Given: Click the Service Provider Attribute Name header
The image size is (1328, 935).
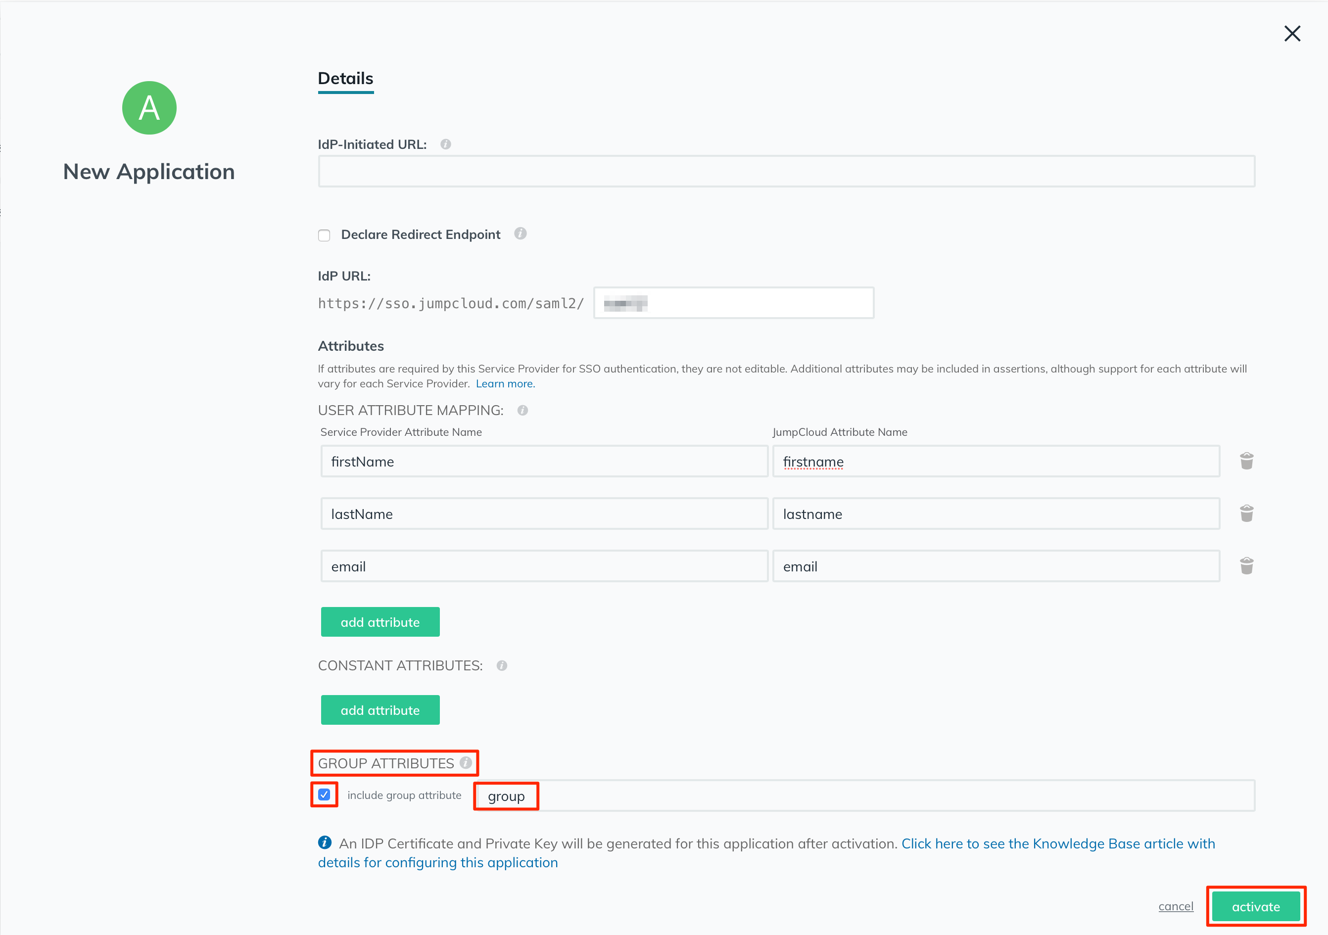Looking at the screenshot, I should point(401,432).
